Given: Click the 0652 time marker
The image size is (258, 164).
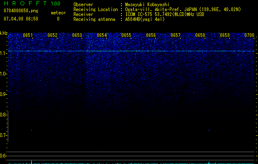Looking at the screenshot, I should (x=53, y=35).
